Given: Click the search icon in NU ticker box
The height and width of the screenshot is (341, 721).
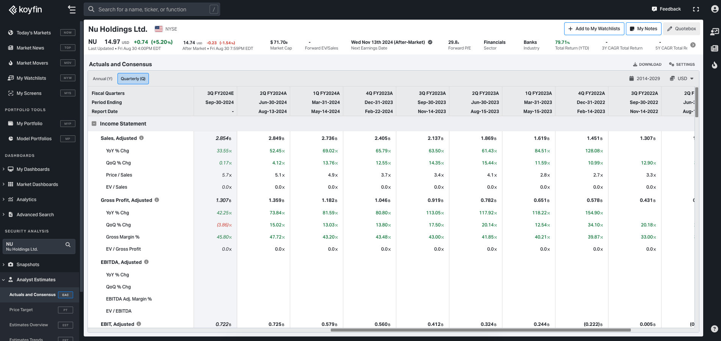Looking at the screenshot, I should 68,245.
